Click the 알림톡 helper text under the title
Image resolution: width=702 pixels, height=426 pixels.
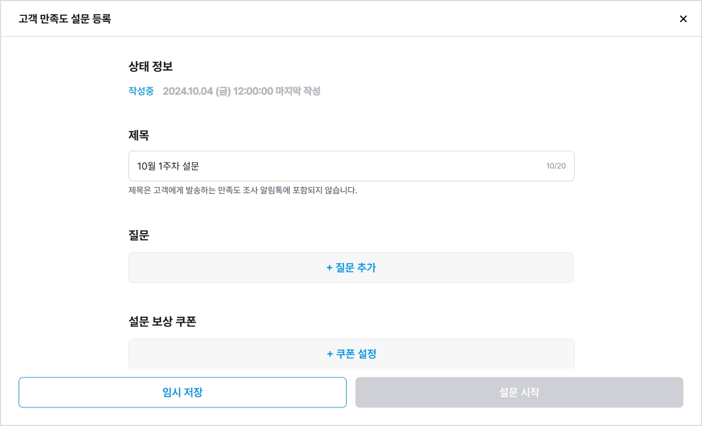[x=243, y=191]
